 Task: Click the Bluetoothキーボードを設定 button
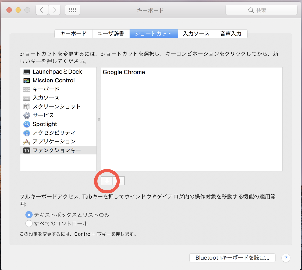point(232,257)
